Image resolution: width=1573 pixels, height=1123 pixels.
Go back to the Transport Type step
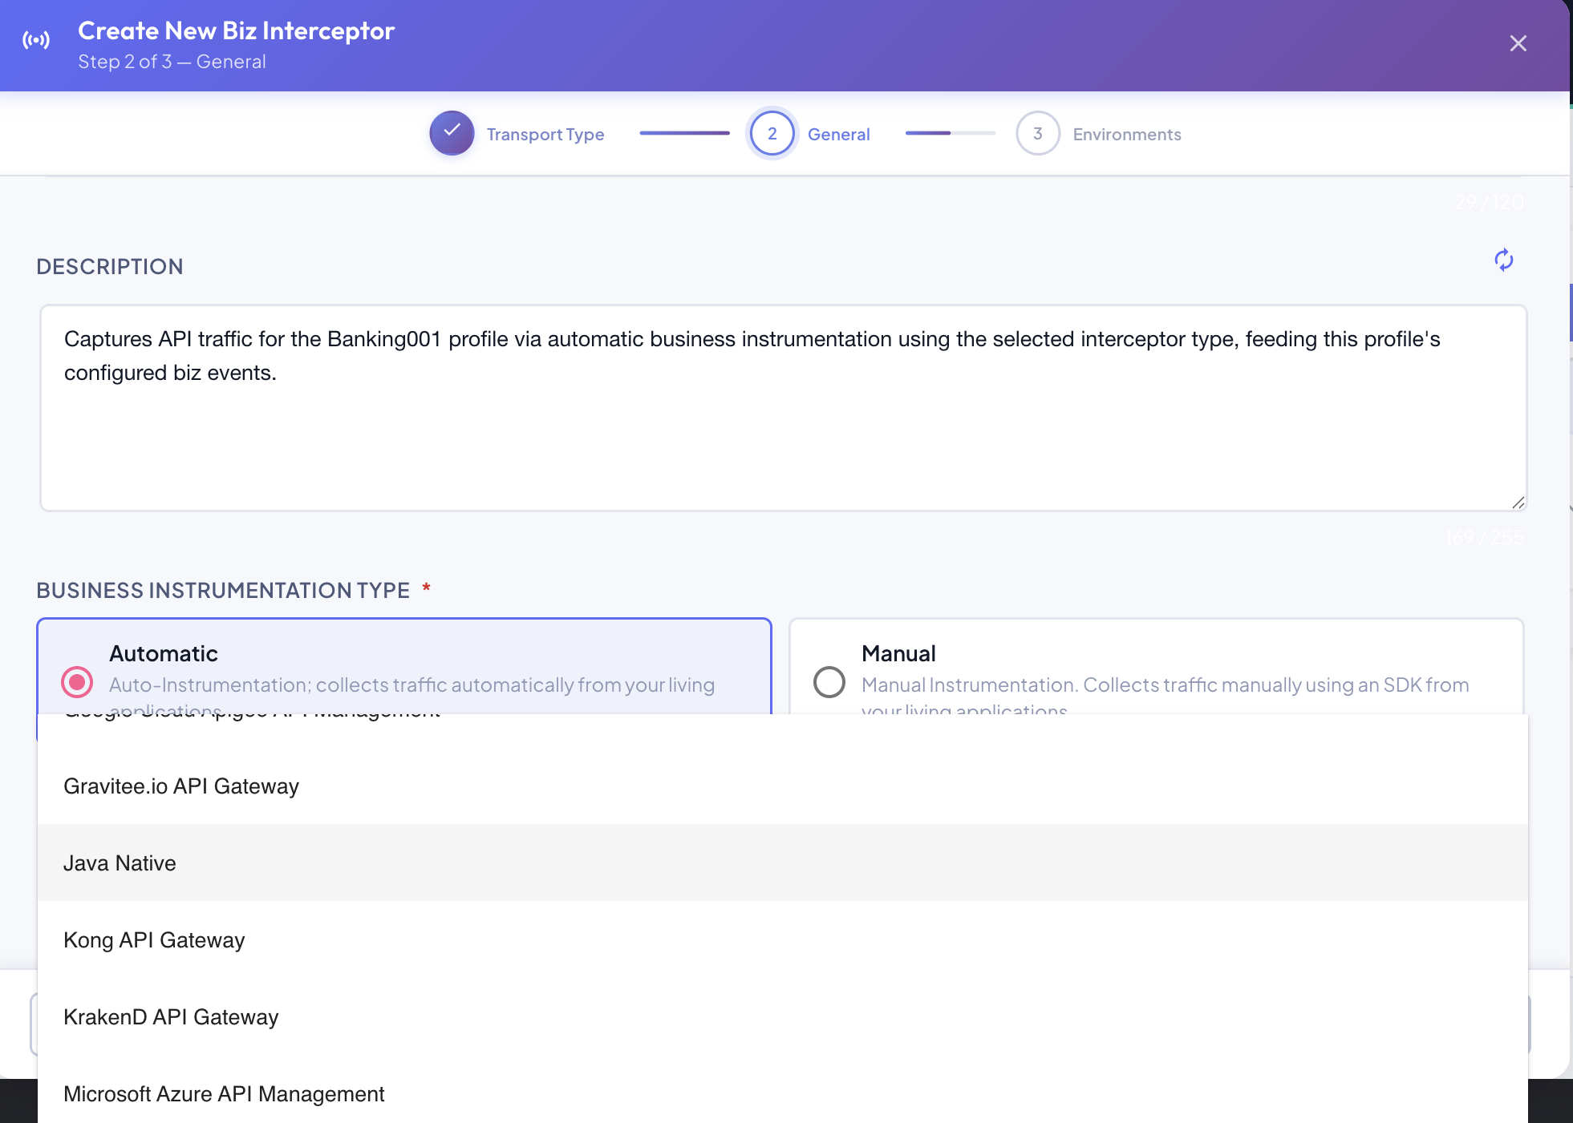click(545, 134)
